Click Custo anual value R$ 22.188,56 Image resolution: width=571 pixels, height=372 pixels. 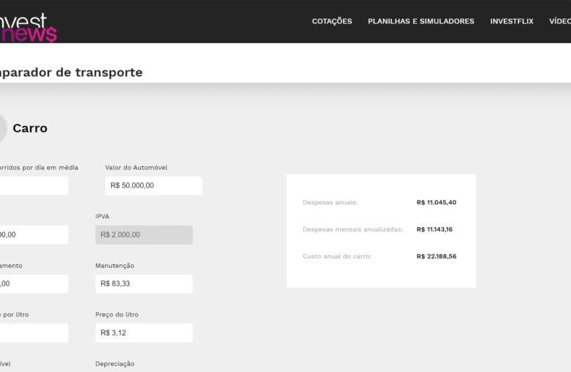[x=436, y=256]
